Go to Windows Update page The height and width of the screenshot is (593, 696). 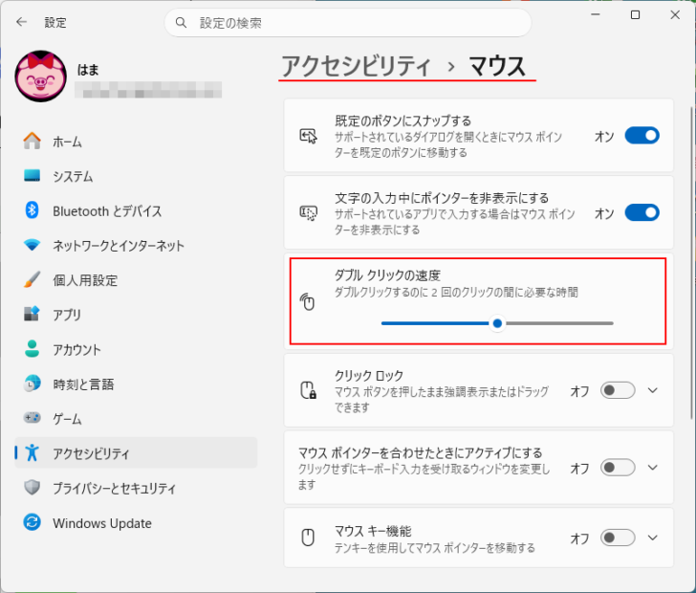(x=136, y=522)
